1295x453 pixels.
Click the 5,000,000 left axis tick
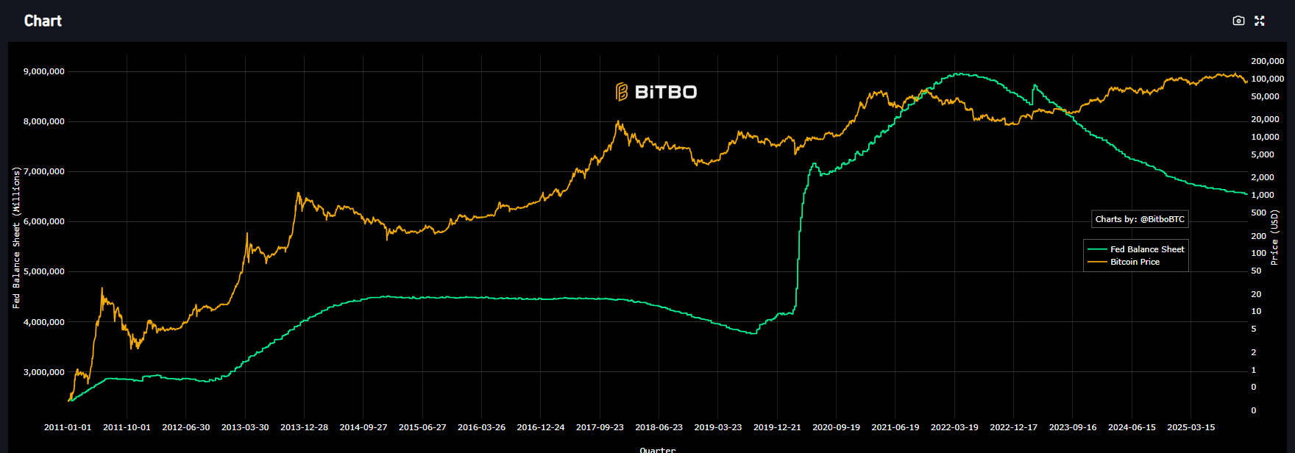(x=44, y=271)
